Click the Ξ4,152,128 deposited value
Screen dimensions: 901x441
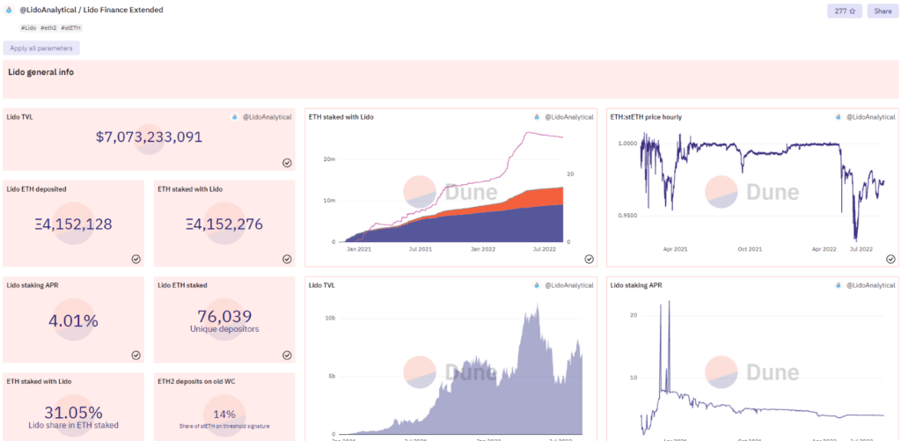point(73,224)
